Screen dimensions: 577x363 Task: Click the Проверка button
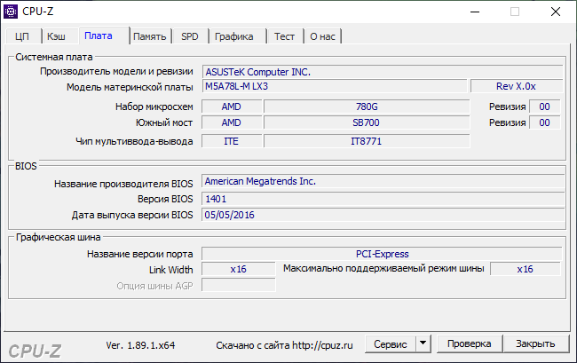click(470, 343)
